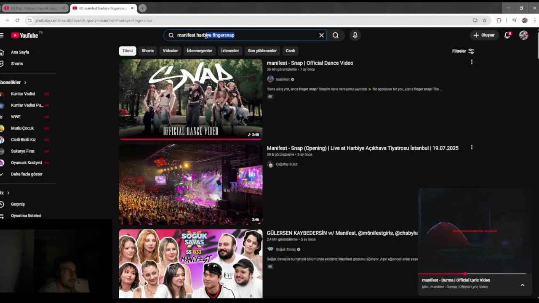Open Kurtlar Vadisi subscription channel
Image resolution: width=539 pixels, height=303 pixels.
(x=23, y=94)
